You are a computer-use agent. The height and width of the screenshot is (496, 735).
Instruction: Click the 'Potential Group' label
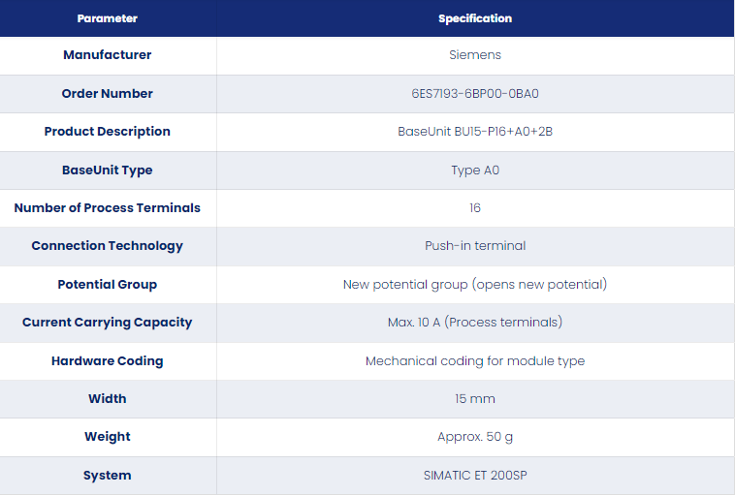click(108, 284)
